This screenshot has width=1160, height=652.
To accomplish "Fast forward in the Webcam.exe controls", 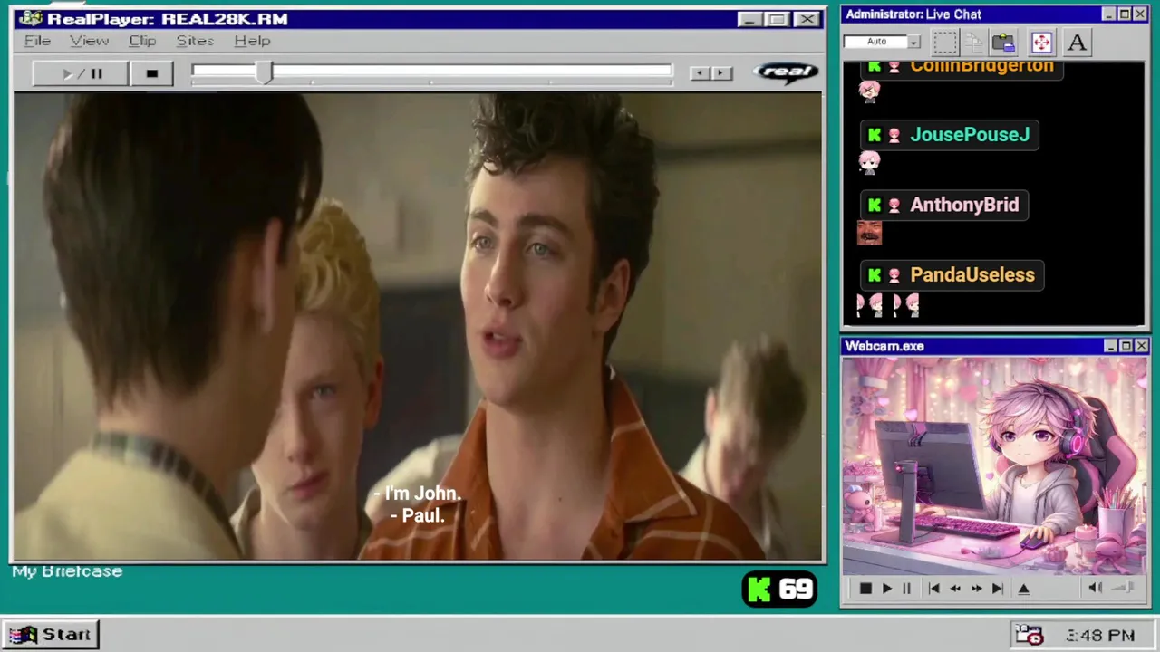I will pyautogui.click(x=976, y=589).
